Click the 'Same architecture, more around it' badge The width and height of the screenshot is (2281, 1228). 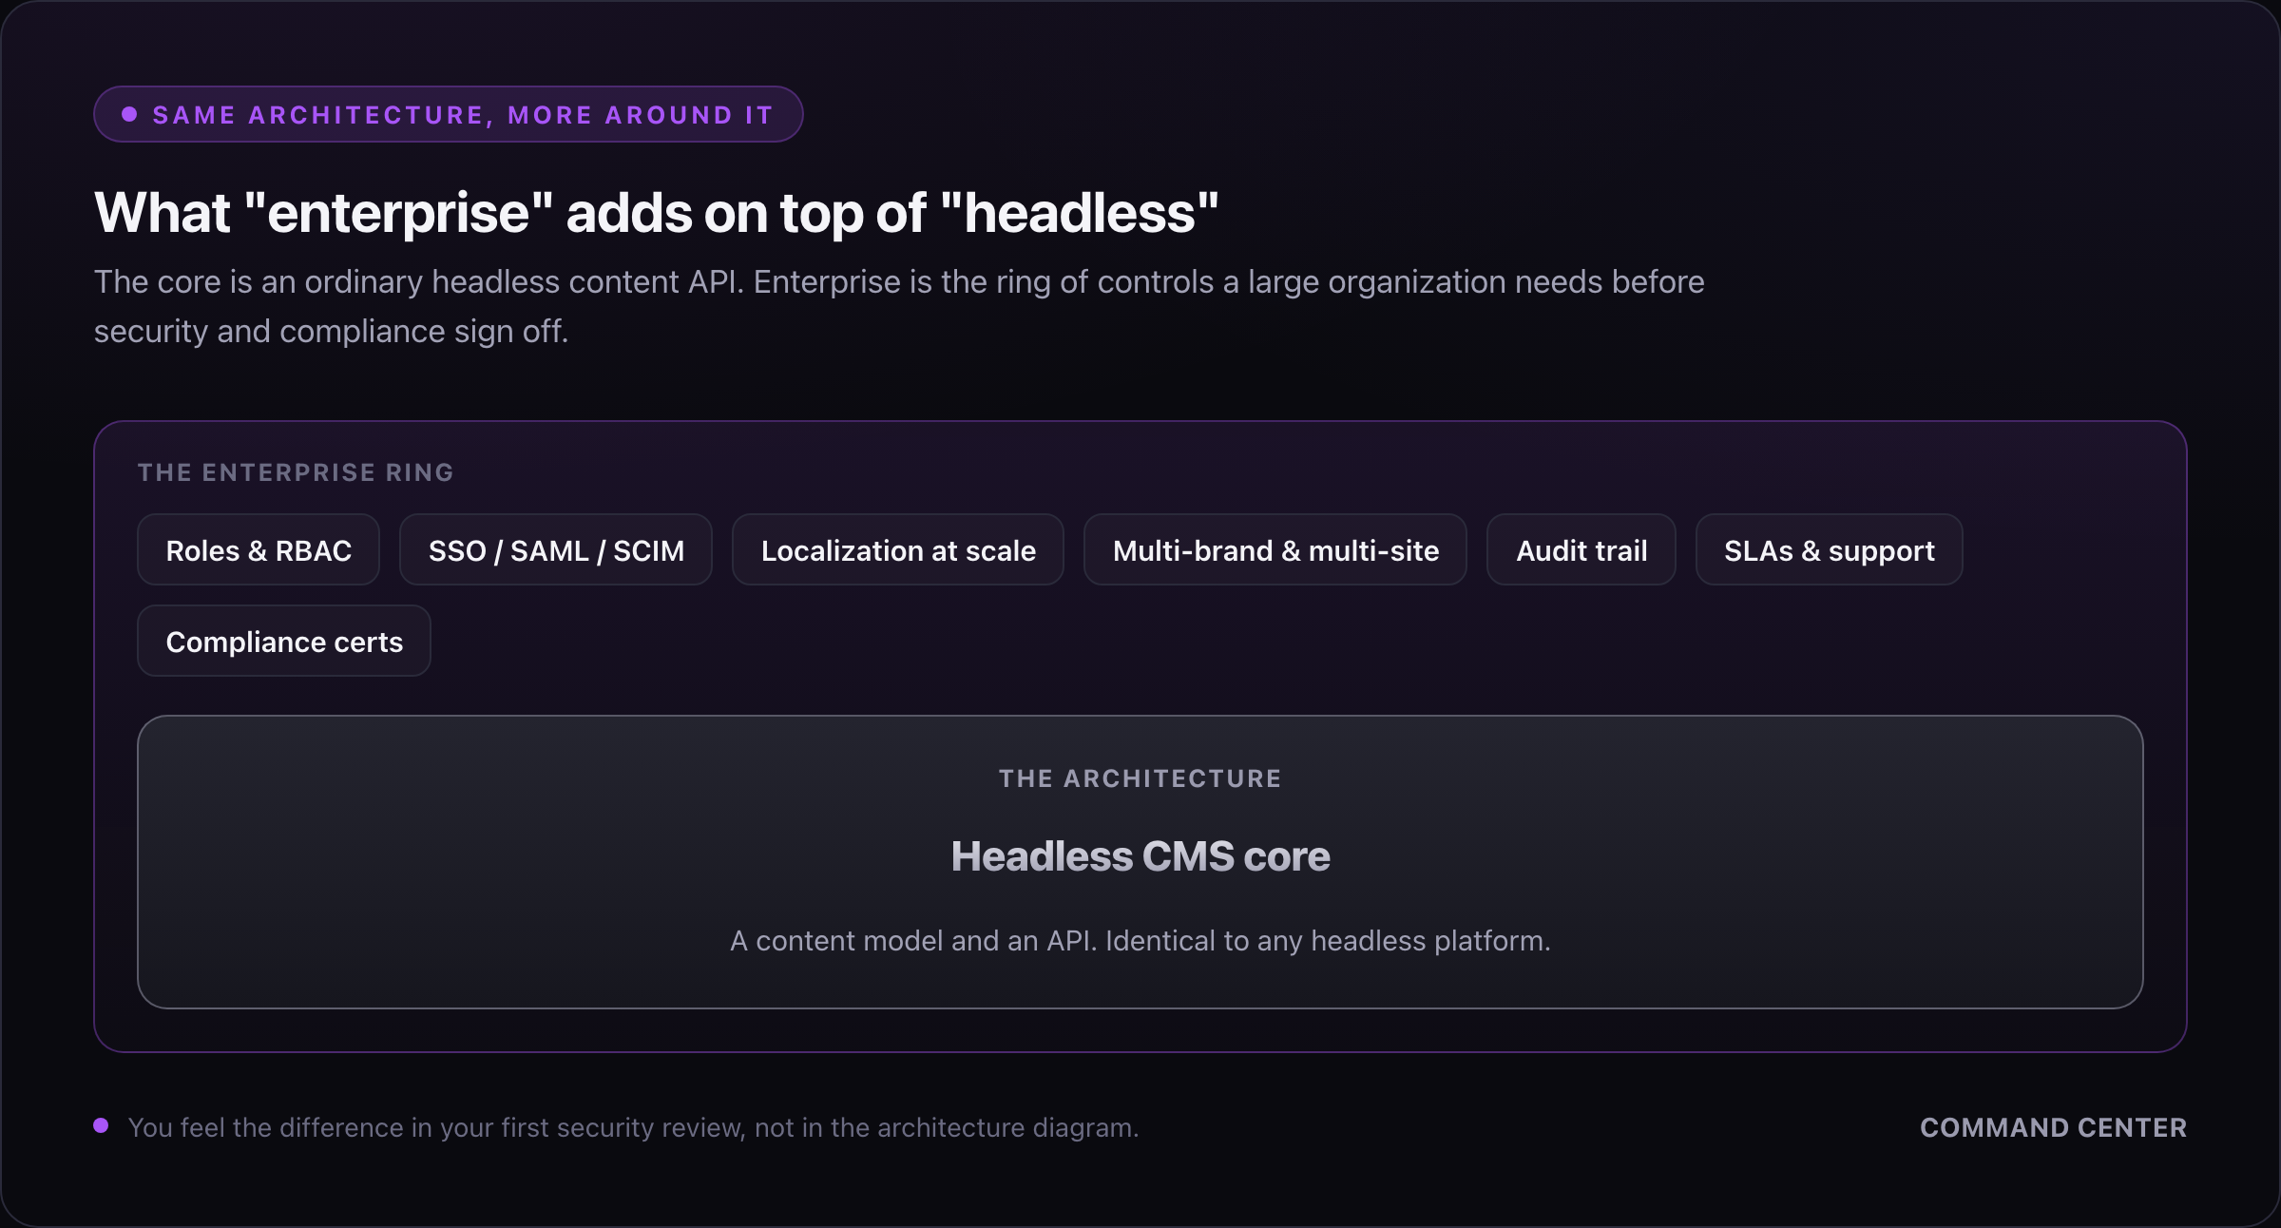[449, 115]
